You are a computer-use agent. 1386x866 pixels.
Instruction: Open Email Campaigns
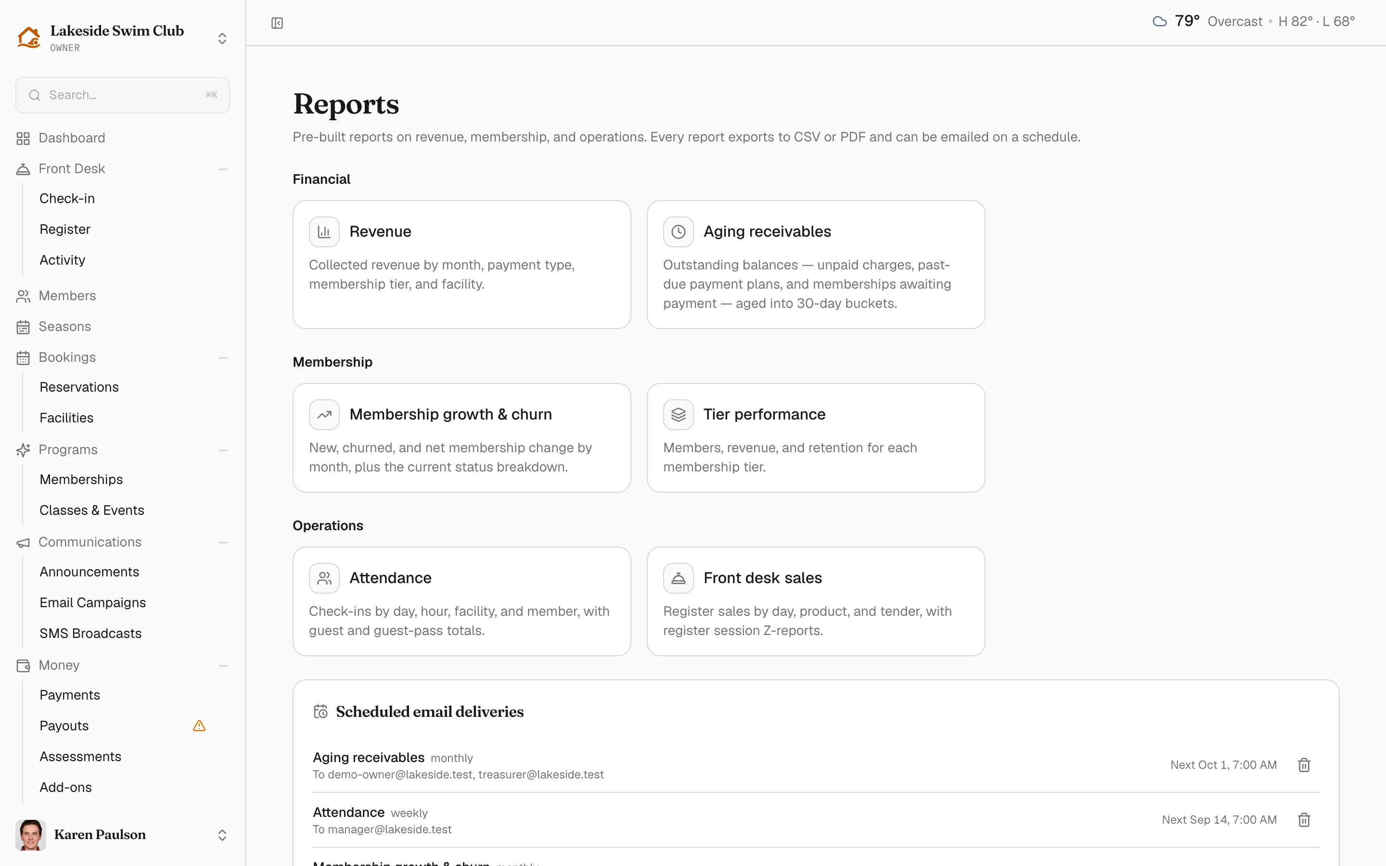93,602
